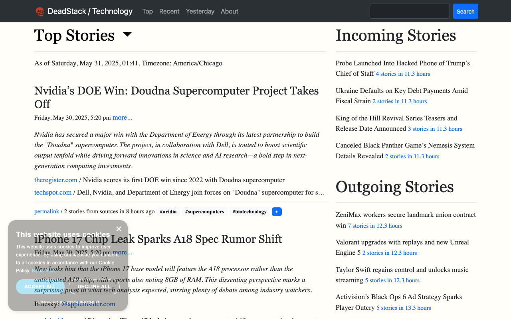Open '7 stories in 12.3 hours' link
This screenshot has width=511, height=319.
coord(375,226)
